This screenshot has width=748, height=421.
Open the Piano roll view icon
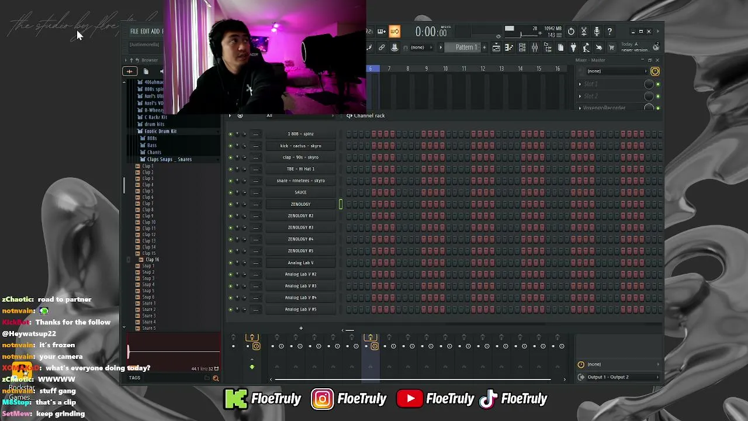[509, 47]
